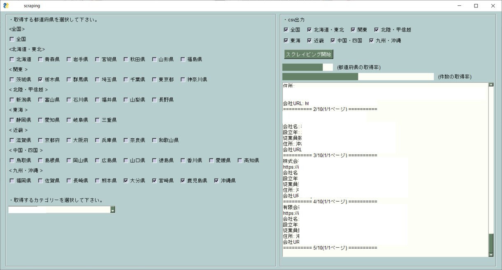Screen dimensions: 502x270
Task: Check the 北海道 checkbox
Action: tap(12, 59)
